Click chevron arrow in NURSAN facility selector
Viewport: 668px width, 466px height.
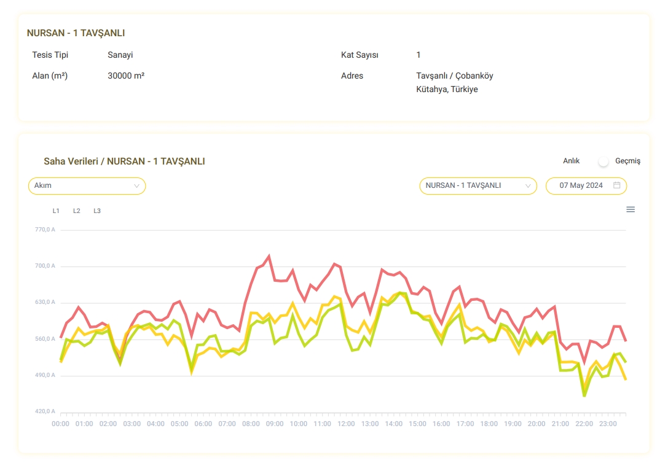pos(528,185)
